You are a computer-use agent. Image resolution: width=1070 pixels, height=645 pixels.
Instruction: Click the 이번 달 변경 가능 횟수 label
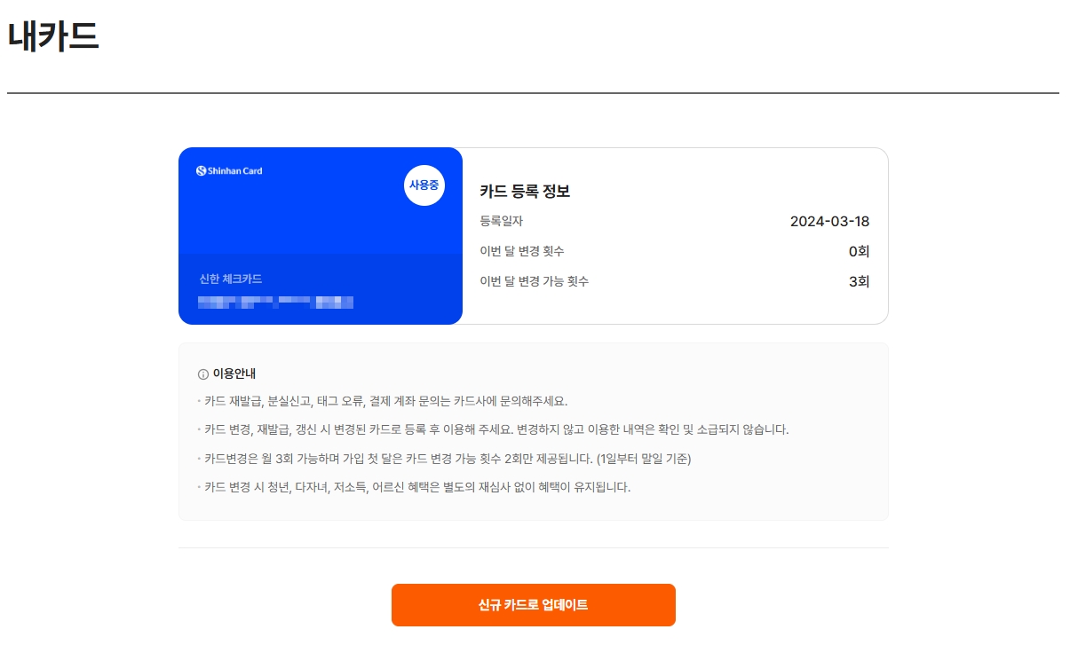click(535, 281)
